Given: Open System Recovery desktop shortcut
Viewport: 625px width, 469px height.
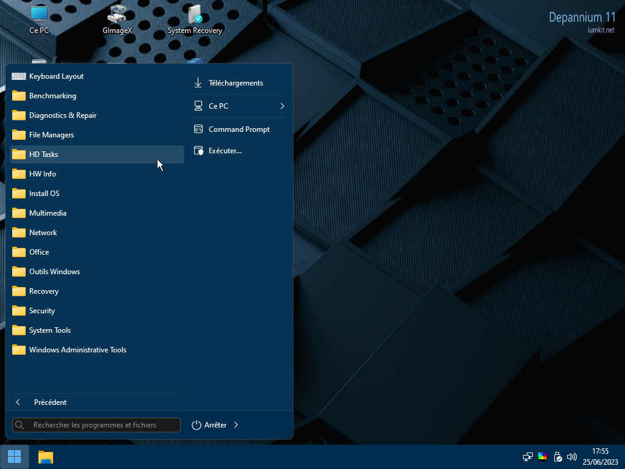Looking at the screenshot, I should [195, 19].
